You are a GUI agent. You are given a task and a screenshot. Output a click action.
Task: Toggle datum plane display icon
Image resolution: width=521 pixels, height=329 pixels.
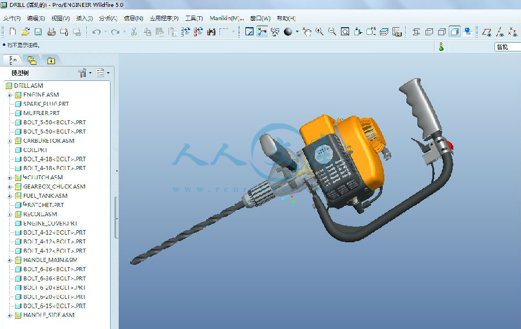pos(487,32)
